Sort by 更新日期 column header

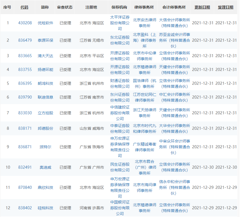click(x=202, y=7)
